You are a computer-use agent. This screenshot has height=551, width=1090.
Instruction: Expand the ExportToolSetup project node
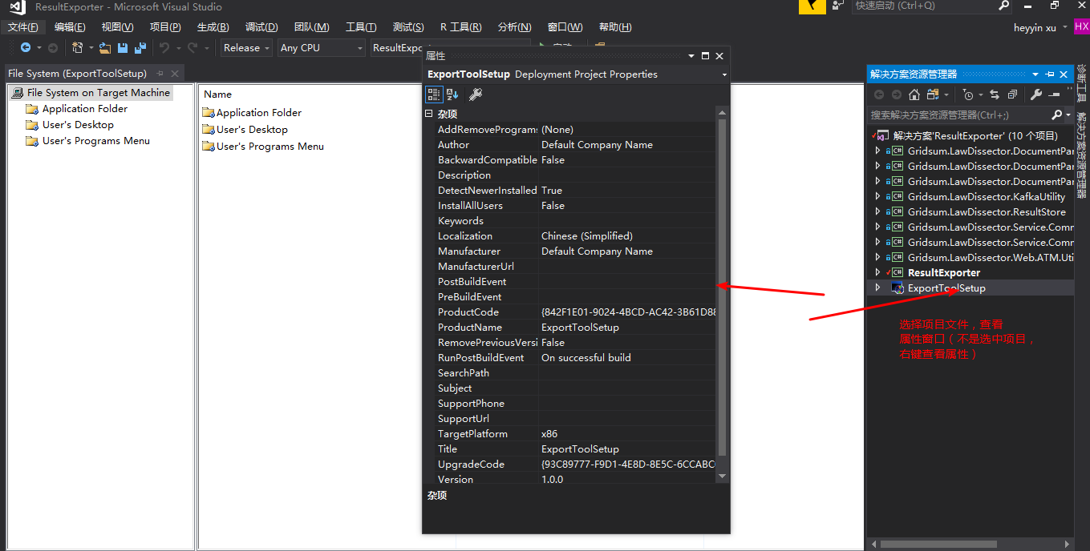click(x=877, y=288)
